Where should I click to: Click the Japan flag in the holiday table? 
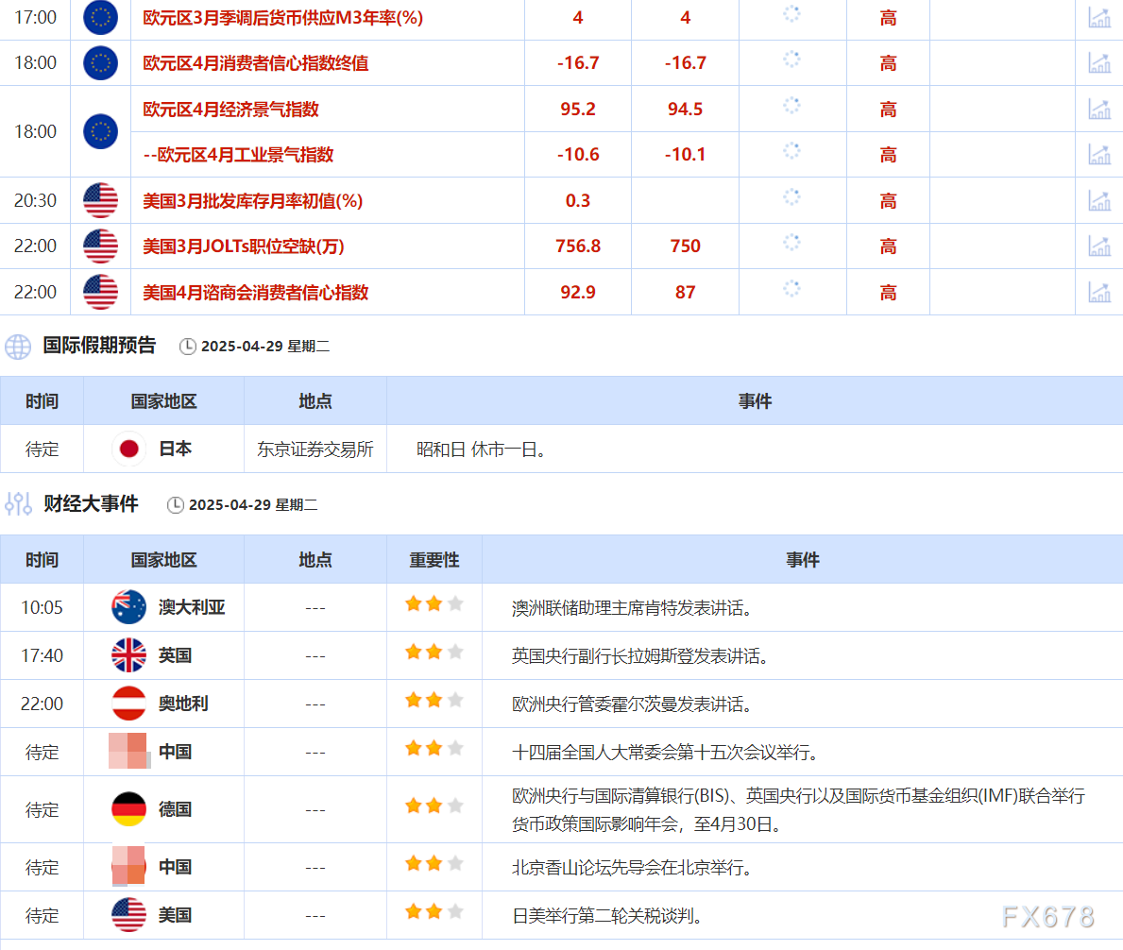click(128, 449)
